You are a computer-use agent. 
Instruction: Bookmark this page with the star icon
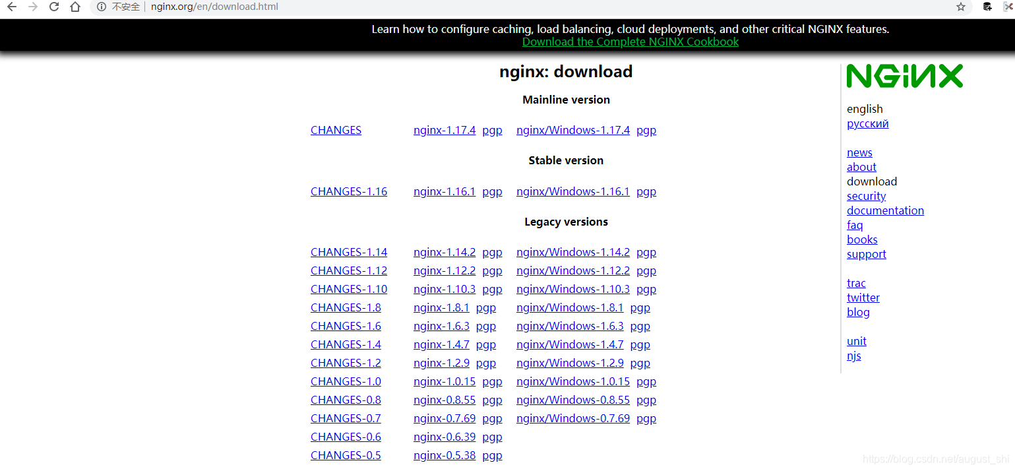(x=962, y=7)
